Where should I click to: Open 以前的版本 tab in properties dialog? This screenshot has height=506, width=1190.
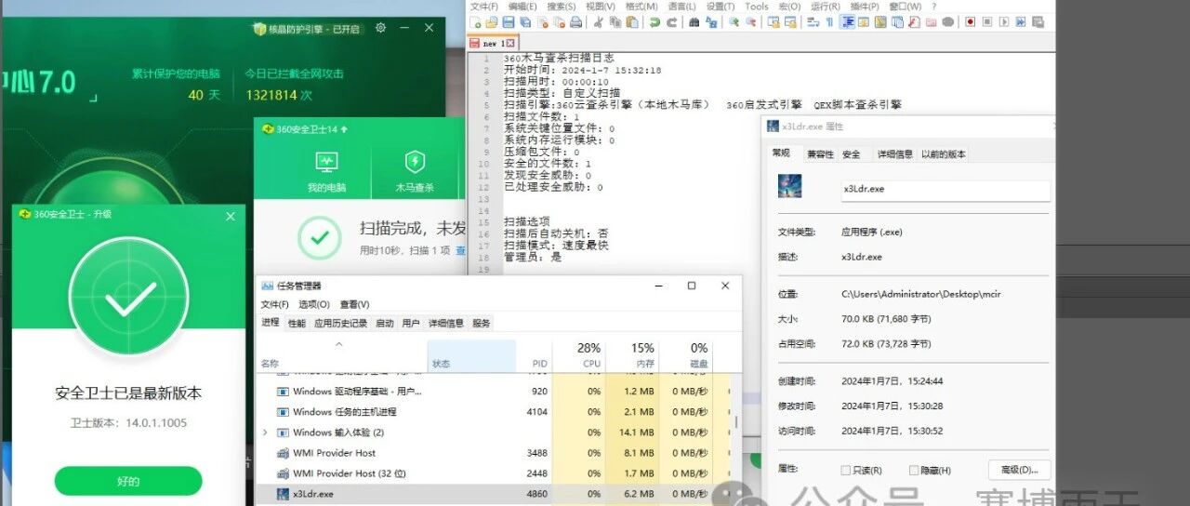(943, 154)
